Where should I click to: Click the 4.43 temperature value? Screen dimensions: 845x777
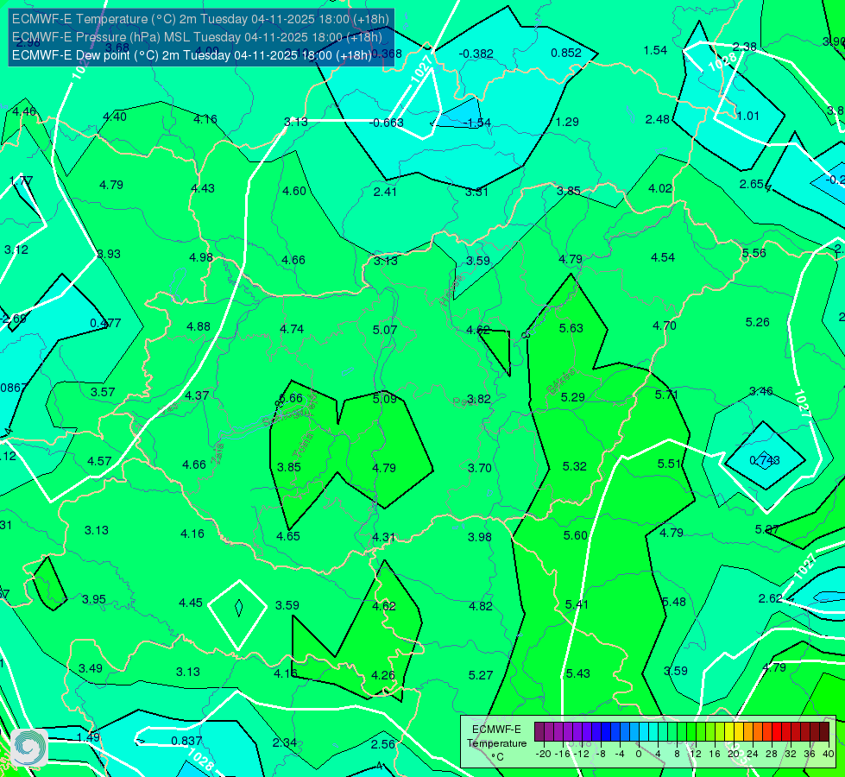pos(203,188)
